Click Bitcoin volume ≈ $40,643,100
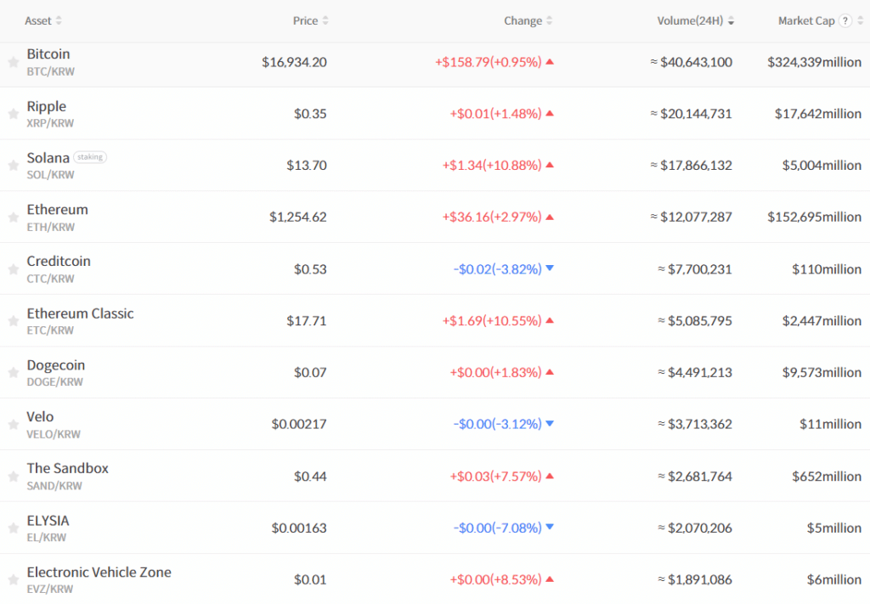 (x=692, y=62)
